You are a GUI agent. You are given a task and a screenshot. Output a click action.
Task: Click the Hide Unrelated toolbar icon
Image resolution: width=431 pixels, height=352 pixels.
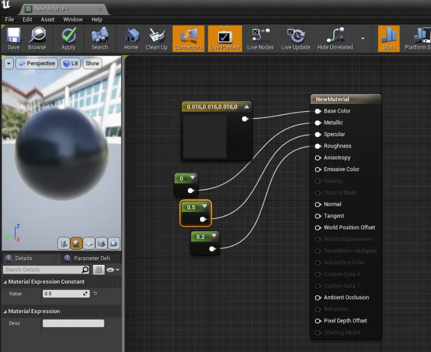click(335, 39)
